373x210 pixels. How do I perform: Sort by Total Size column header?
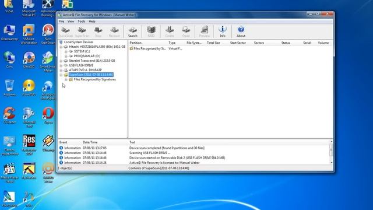213,43
